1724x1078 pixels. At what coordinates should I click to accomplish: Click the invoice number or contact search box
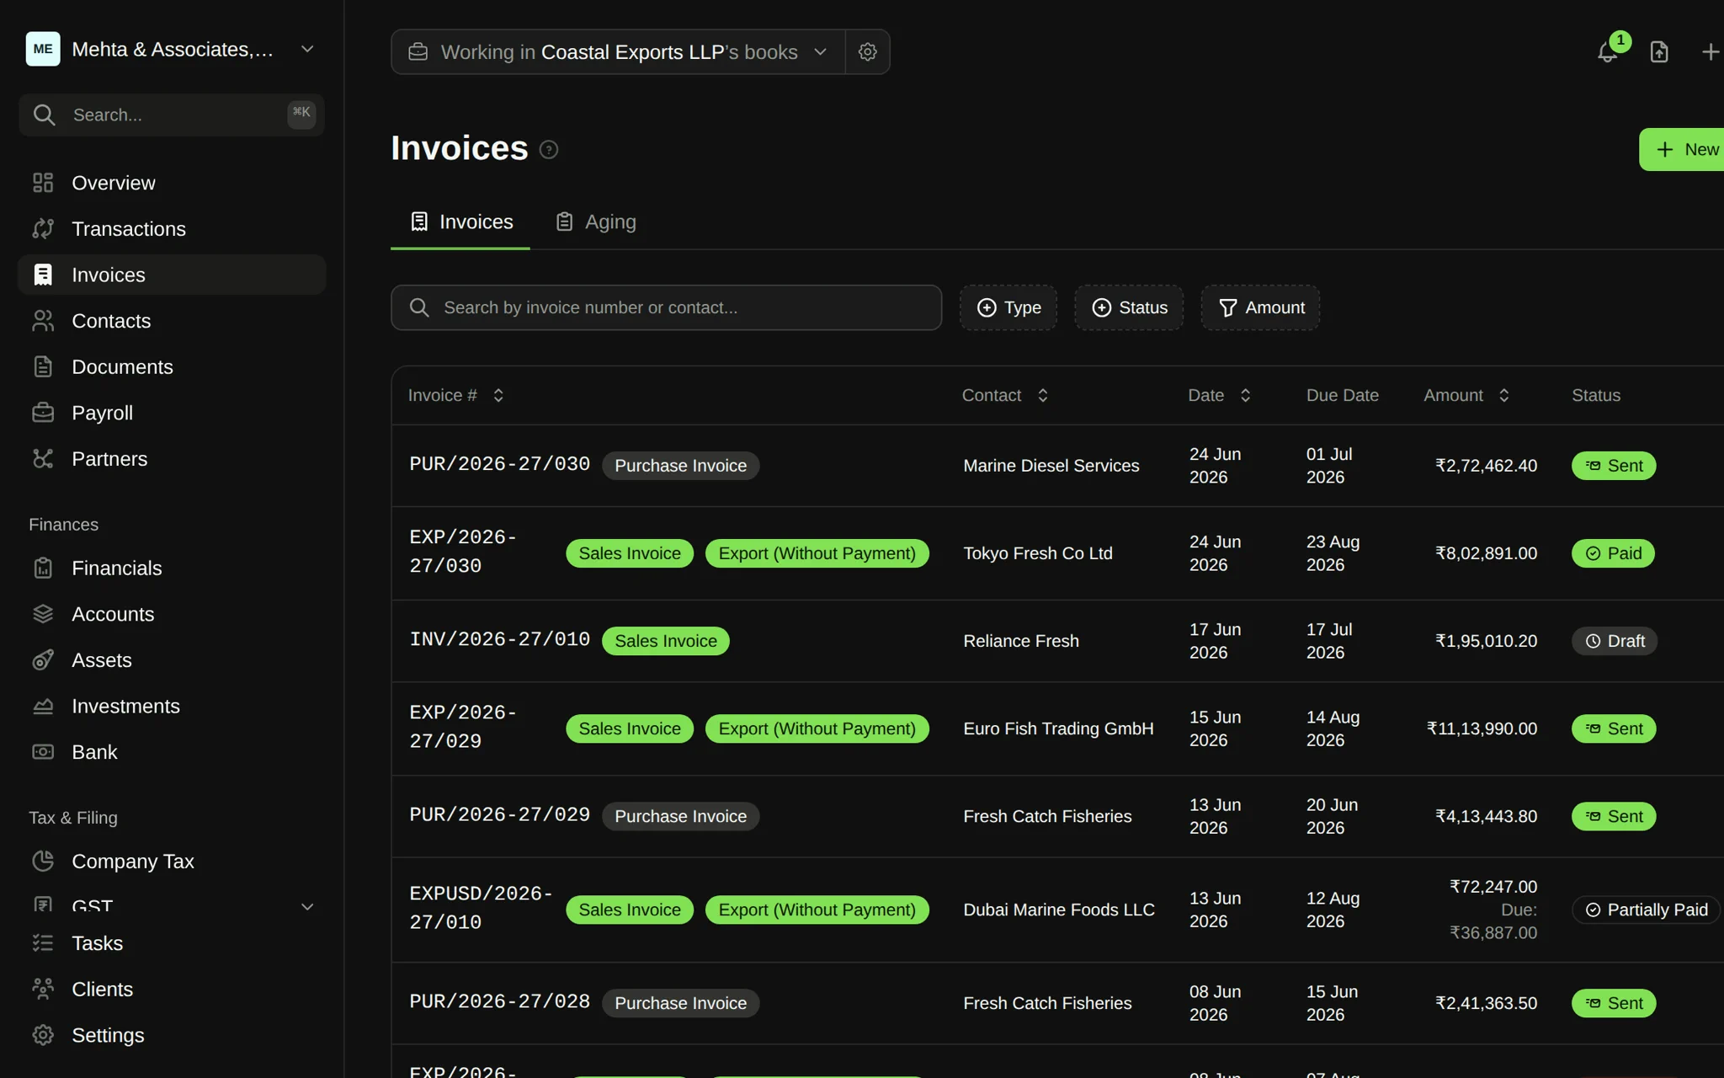pyautogui.click(x=666, y=307)
